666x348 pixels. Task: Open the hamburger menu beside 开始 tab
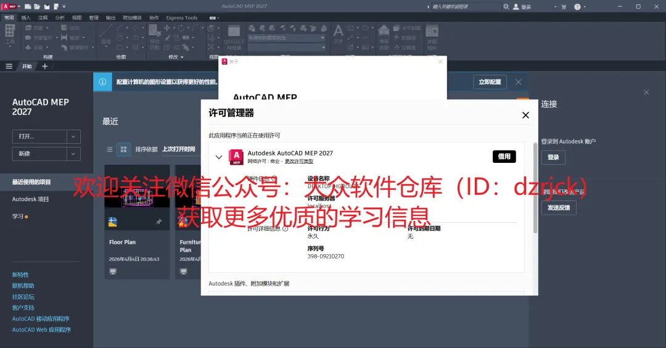tap(9, 66)
